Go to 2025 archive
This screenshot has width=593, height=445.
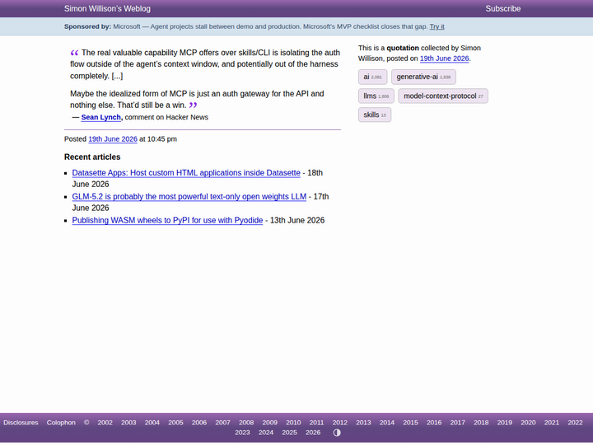click(x=289, y=433)
